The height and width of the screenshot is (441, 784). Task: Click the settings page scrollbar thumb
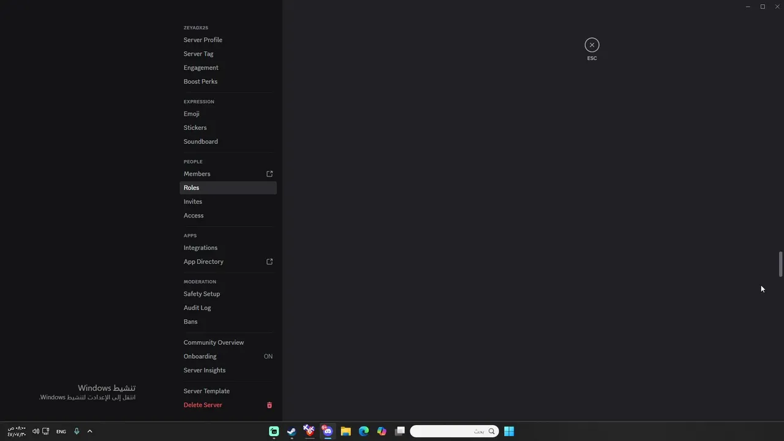pyautogui.click(x=780, y=264)
